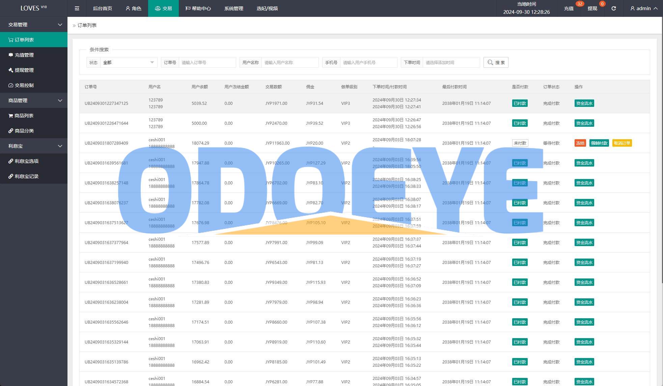The width and height of the screenshot is (663, 386).
Task: Open the 下单时间 date picker field
Action: pyautogui.click(x=451, y=62)
